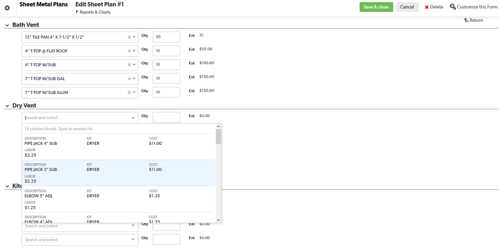Open the second-to-last Search and select dropdown
This screenshot has height=247, width=499.
click(80, 226)
